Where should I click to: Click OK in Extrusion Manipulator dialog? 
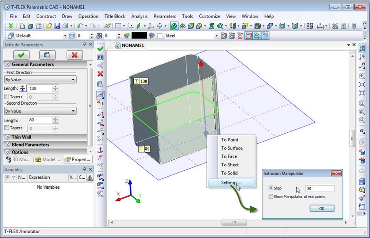[322, 208]
